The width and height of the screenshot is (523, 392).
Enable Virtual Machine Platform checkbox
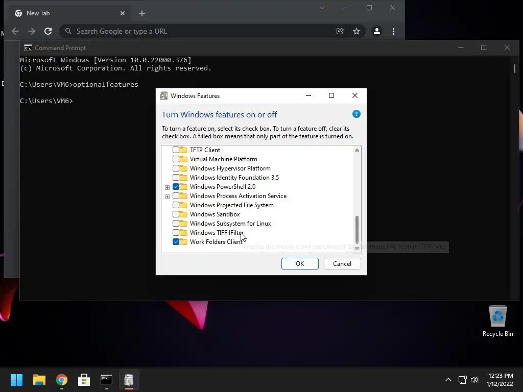click(176, 159)
